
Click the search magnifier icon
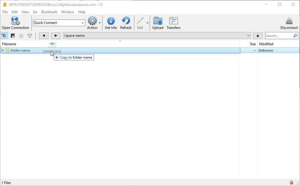click(x=295, y=36)
